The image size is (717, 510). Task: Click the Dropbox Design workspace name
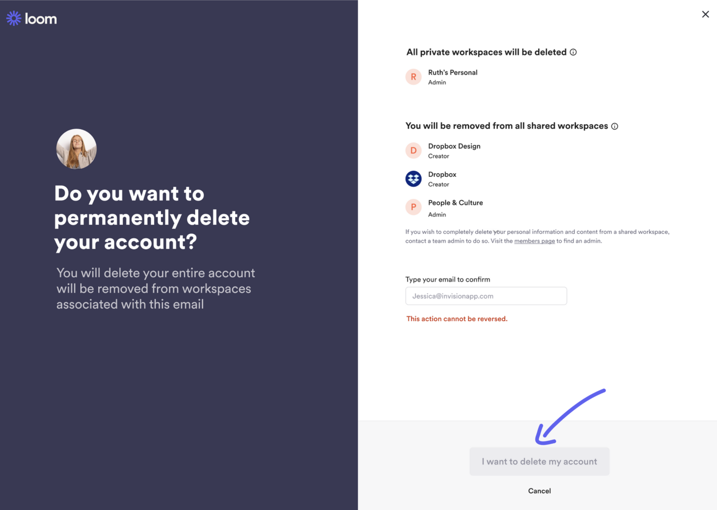click(x=454, y=146)
